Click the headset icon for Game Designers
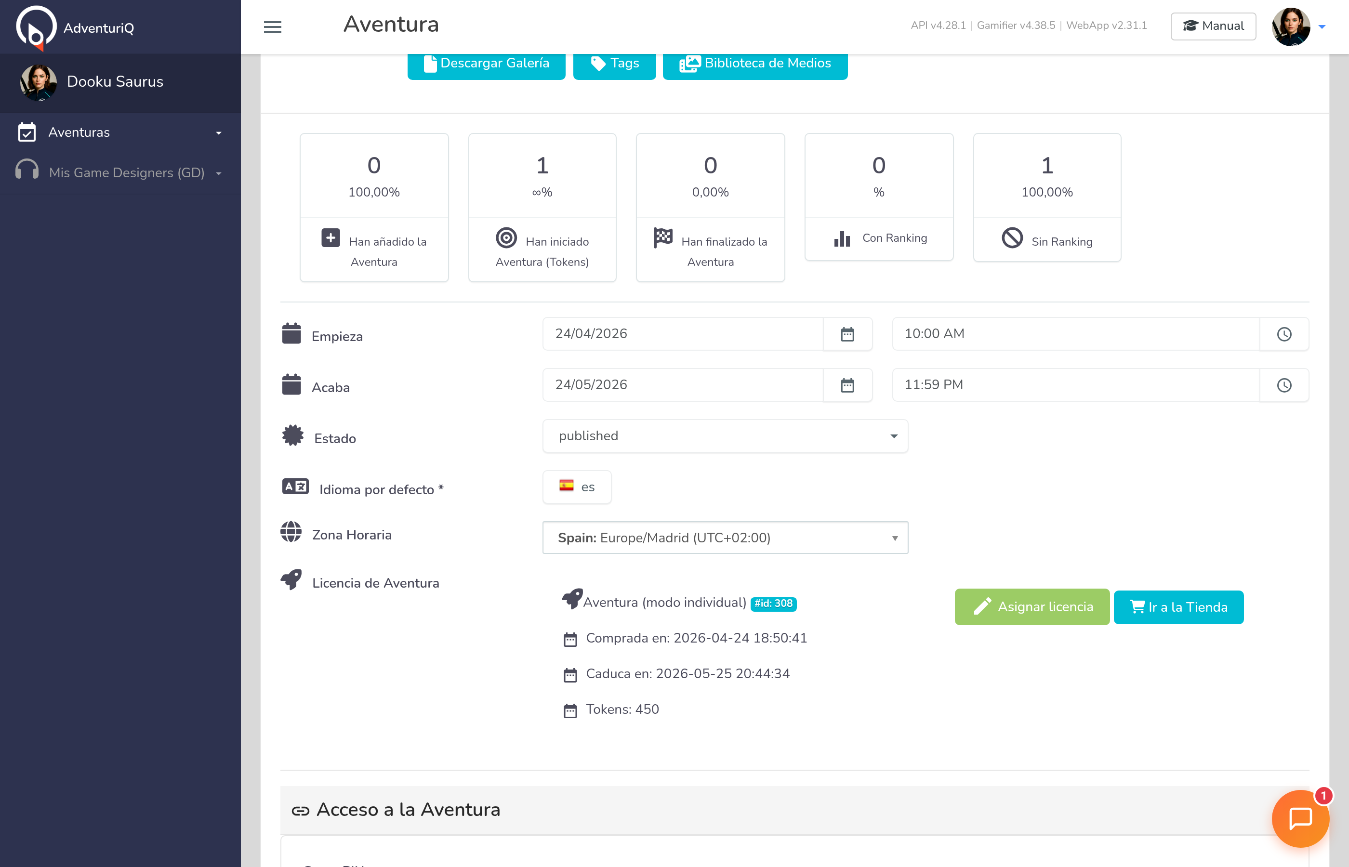 point(27,169)
